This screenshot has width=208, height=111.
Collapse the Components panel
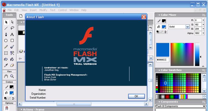point(159,102)
